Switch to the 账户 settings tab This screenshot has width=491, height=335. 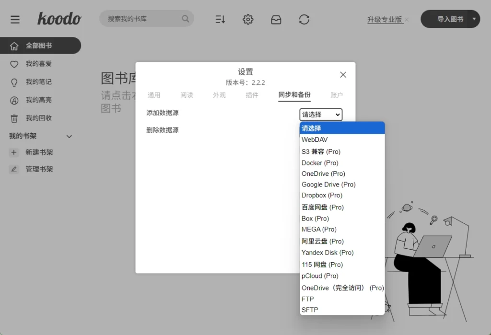tap(337, 95)
